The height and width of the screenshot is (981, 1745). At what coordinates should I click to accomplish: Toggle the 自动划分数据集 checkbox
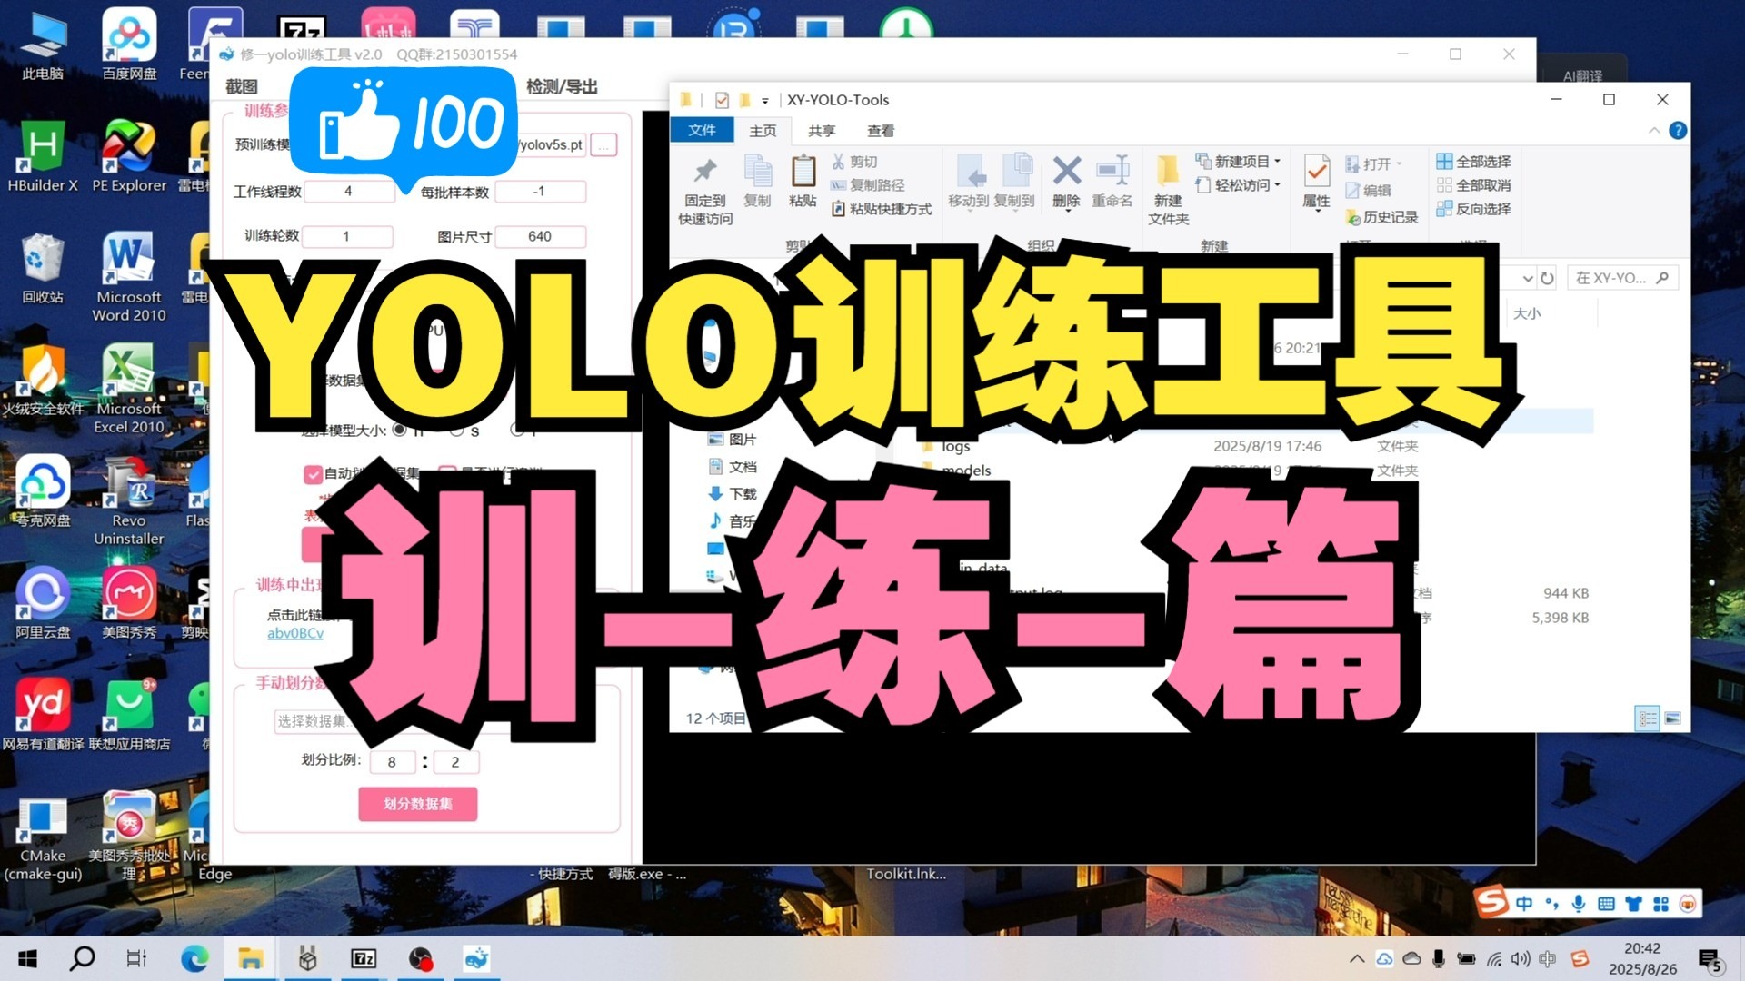[x=313, y=474]
